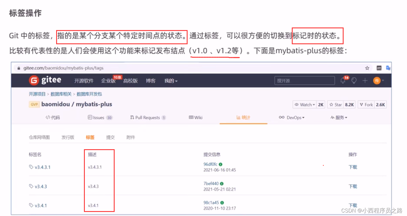Switch to 提交 sub-tab
Screen dimensions: 407x216
click(110, 137)
